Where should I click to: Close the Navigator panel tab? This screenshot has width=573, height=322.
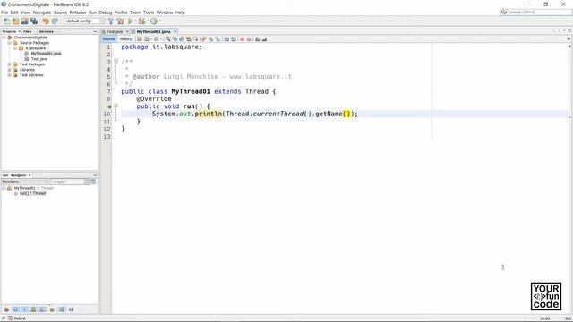pyautogui.click(x=30, y=175)
